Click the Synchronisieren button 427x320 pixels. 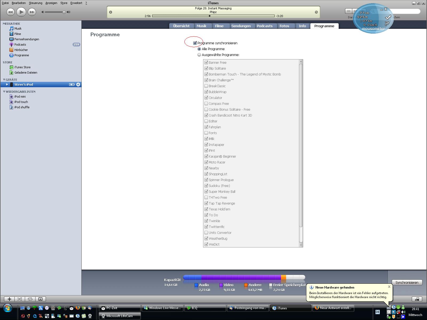pyautogui.click(x=407, y=282)
